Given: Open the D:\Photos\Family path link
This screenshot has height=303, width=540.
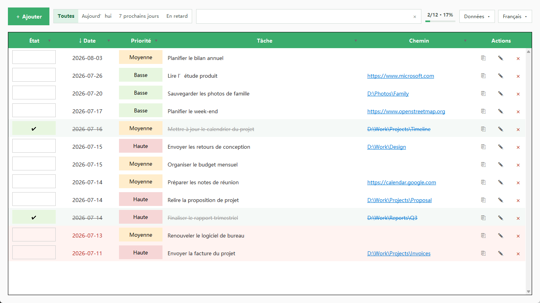Looking at the screenshot, I should (x=388, y=94).
